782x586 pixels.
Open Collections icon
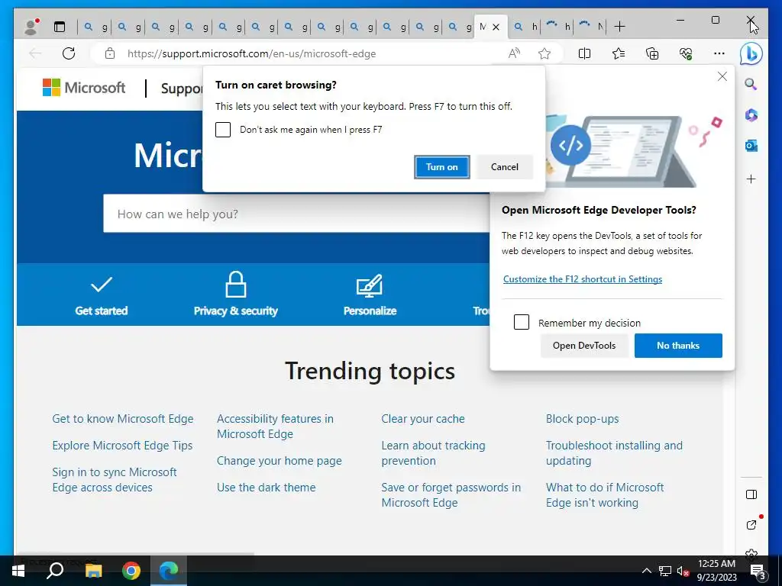point(652,53)
